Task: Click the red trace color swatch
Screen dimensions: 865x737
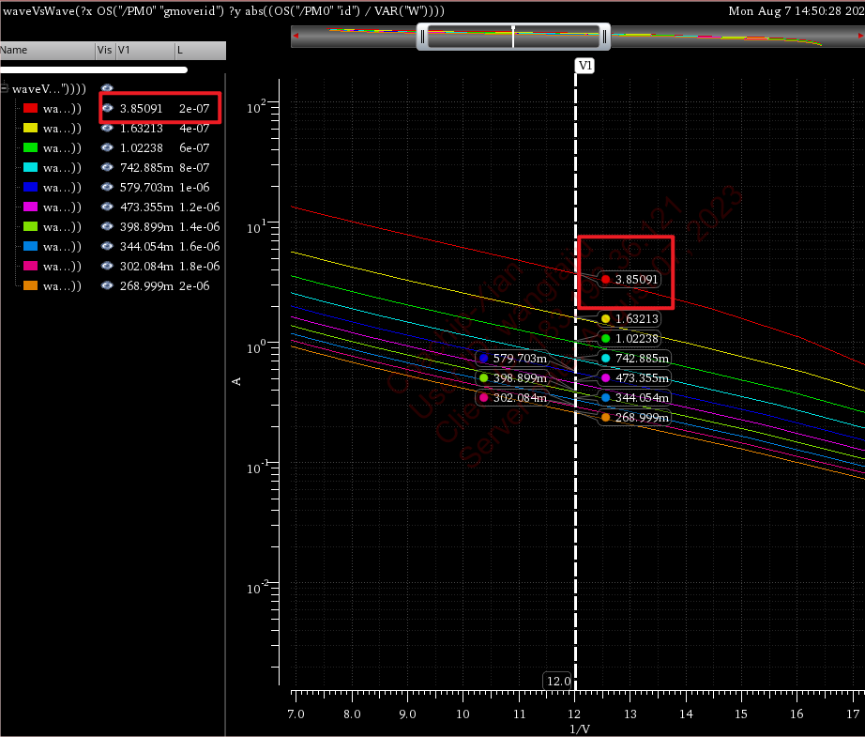Action: (x=30, y=108)
